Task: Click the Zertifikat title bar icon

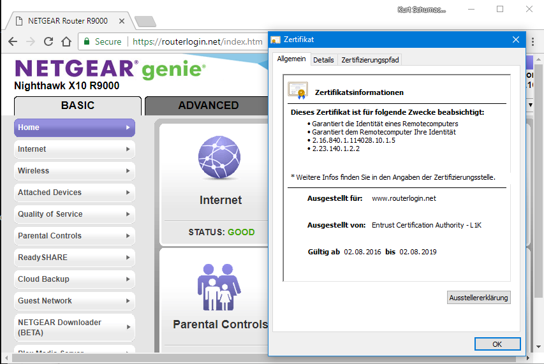Action: pos(276,40)
